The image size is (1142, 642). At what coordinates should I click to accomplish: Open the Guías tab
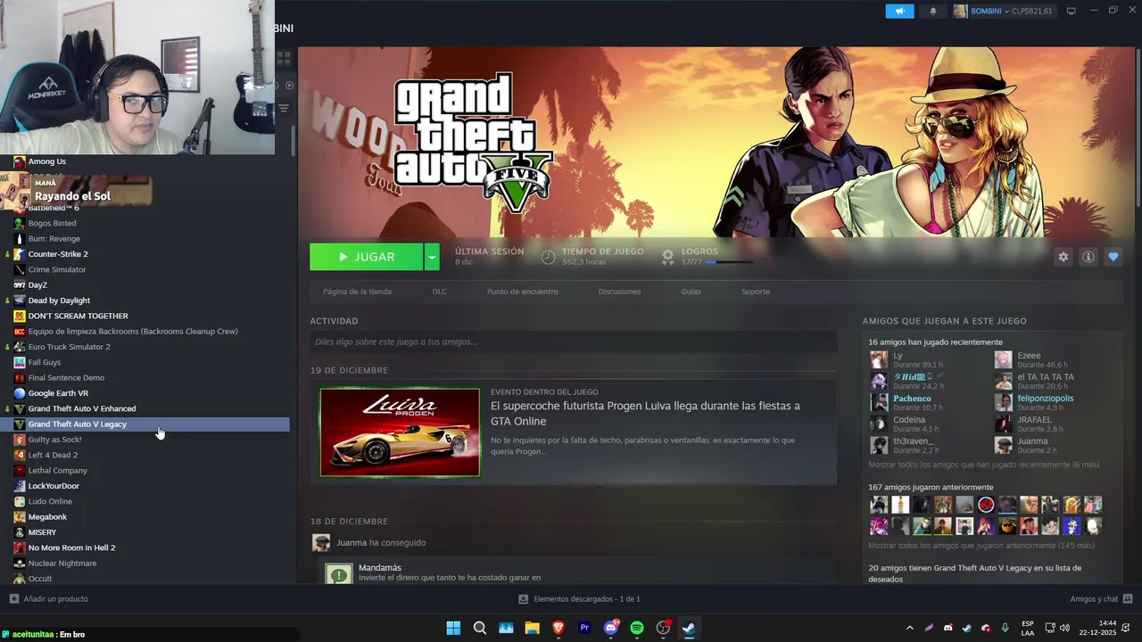[x=691, y=292]
